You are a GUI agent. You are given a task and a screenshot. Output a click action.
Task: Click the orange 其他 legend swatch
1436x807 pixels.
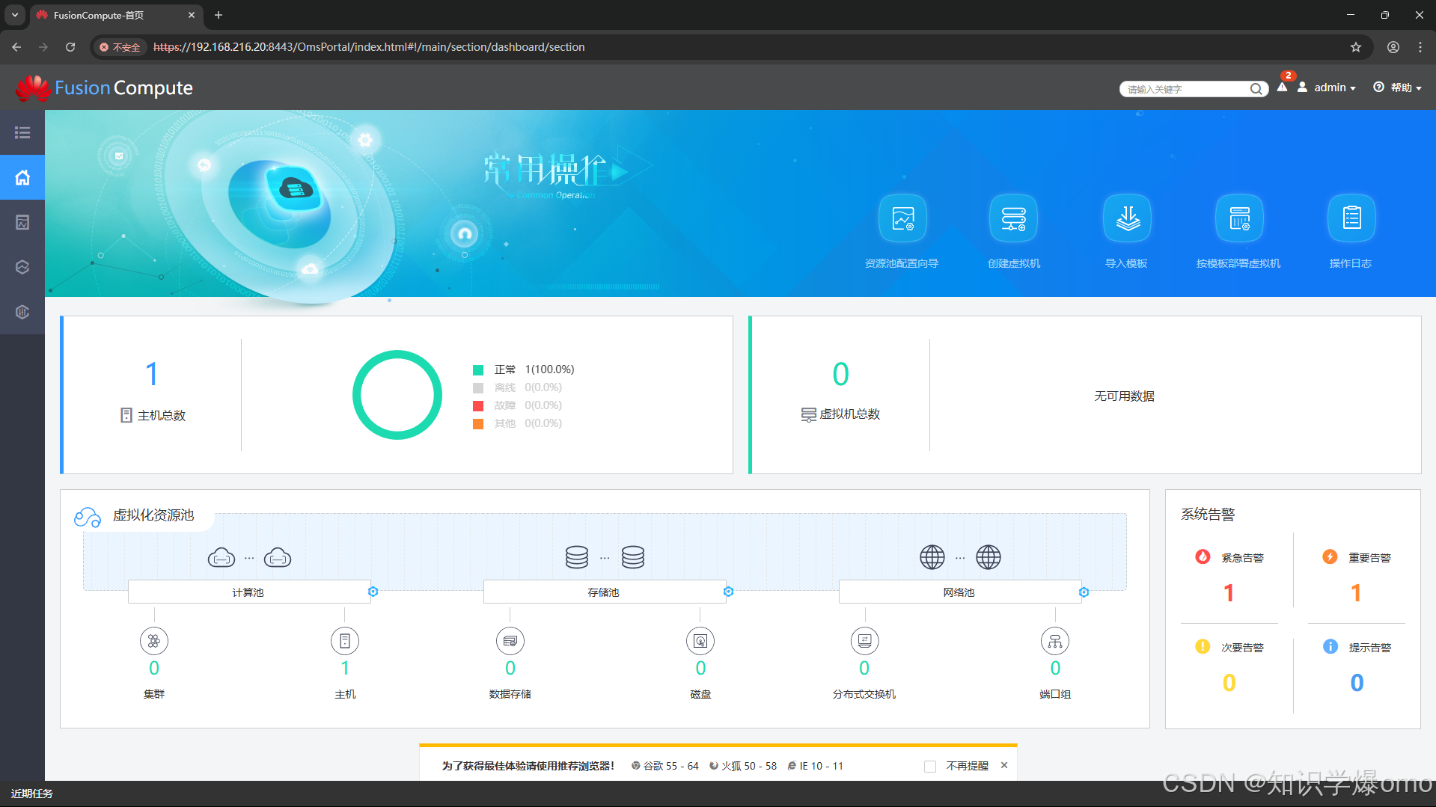point(478,424)
